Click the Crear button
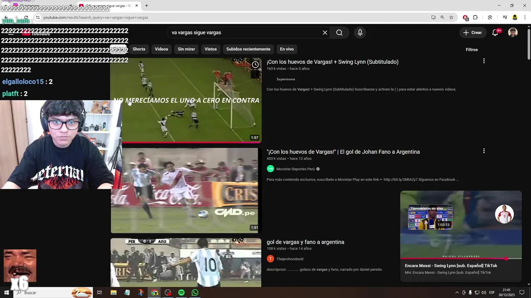The width and height of the screenshot is (531, 298). [x=473, y=33]
